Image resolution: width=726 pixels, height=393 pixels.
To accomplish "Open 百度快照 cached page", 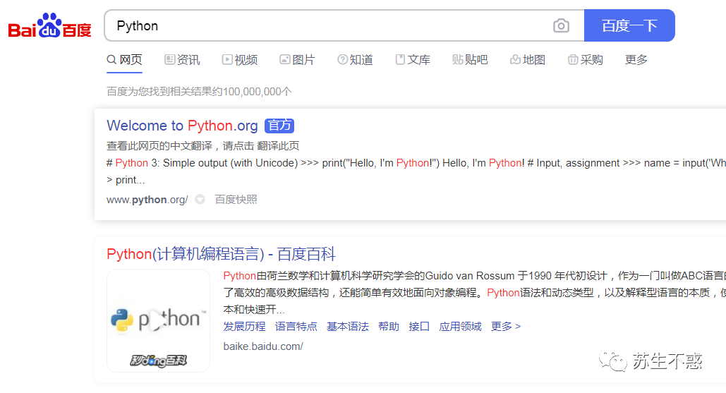I will pyautogui.click(x=236, y=200).
